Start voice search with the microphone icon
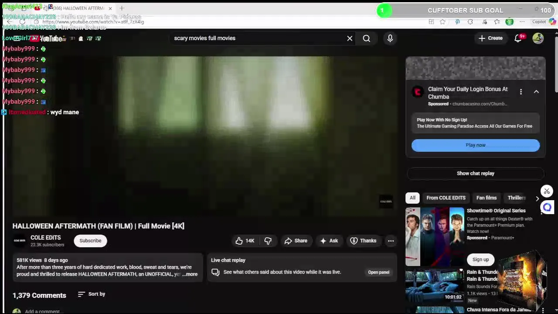Screen dimensions: 558x314 click(390, 38)
